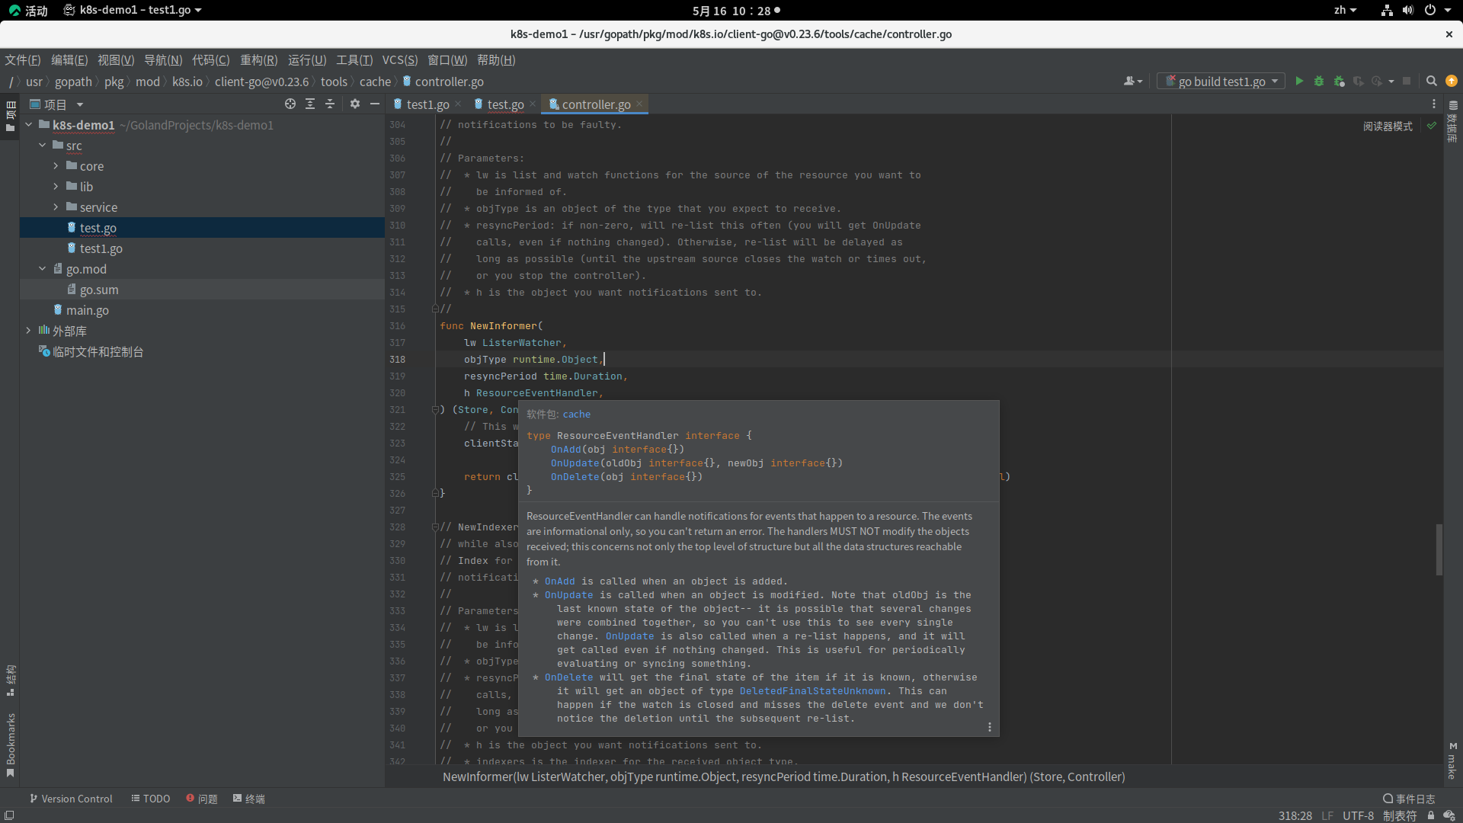Collapse all in project panel
The image size is (1463, 823).
coord(330,104)
